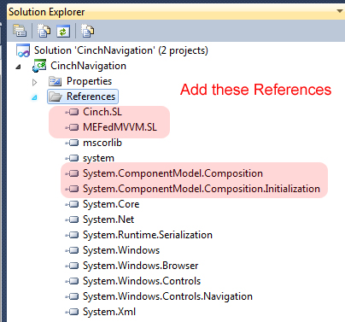
Task: Click the CinchNavigation C# project icon
Action: [39, 66]
